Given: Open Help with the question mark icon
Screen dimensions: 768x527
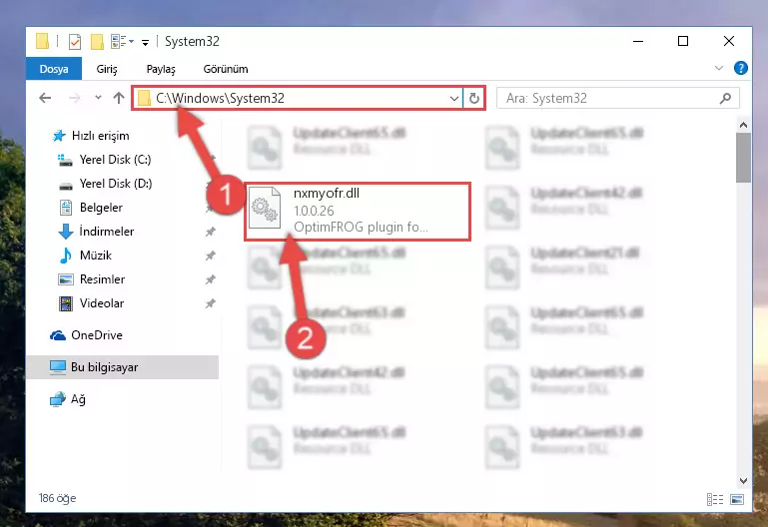Looking at the screenshot, I should (741, 68).
